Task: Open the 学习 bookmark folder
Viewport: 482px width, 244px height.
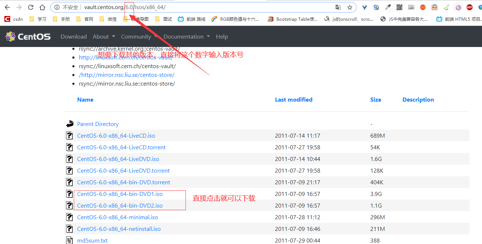Action: [37, 19]
